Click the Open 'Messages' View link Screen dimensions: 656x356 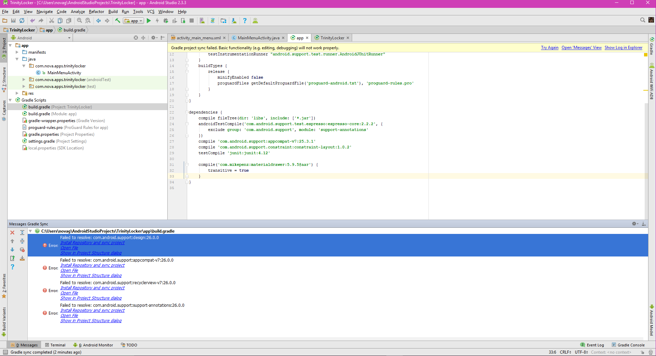(581, 48)
